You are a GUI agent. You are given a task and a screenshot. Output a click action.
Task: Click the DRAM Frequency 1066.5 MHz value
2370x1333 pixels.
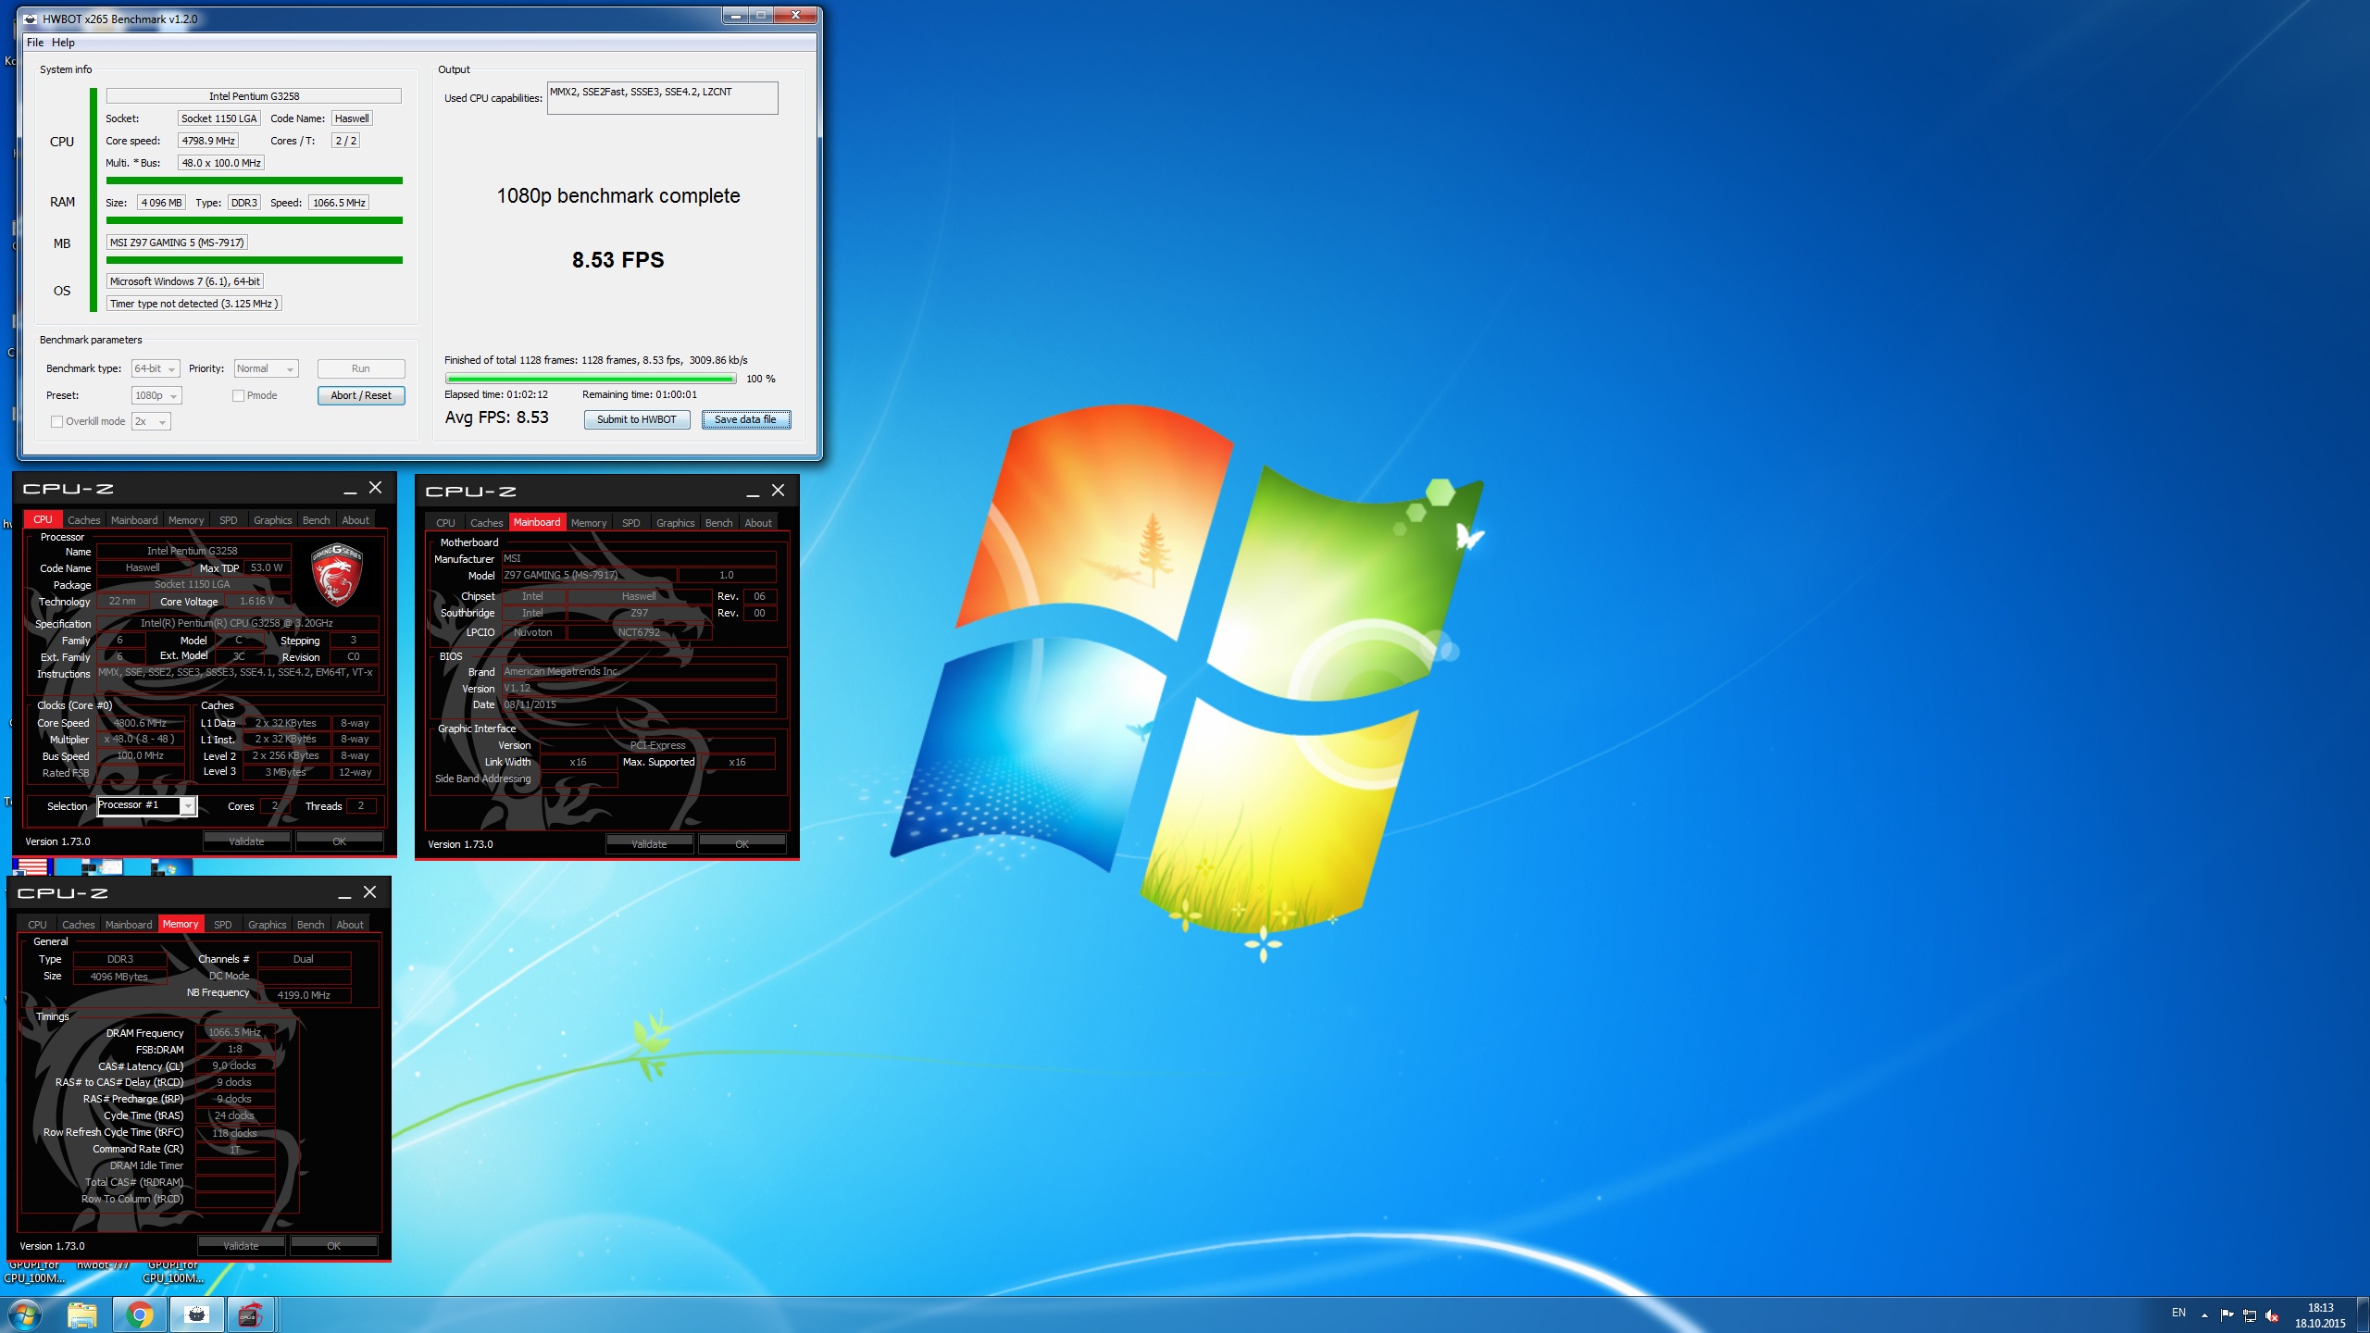click(235, 1032)
